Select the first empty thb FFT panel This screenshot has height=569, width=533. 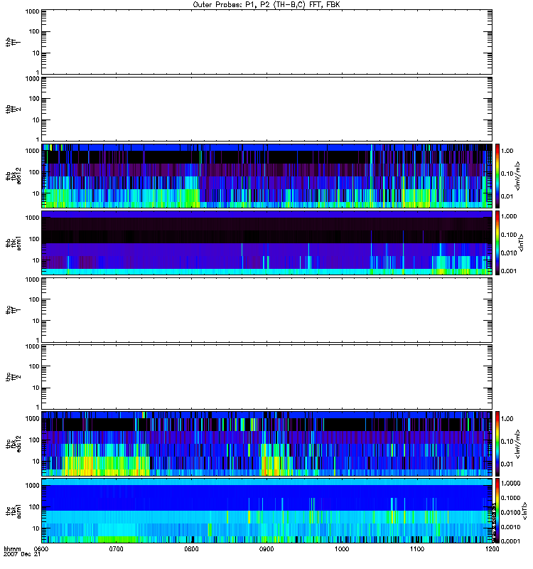point(266,41)
